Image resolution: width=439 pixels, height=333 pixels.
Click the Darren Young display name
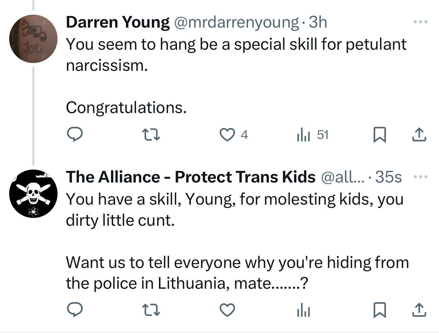point(118,22)
